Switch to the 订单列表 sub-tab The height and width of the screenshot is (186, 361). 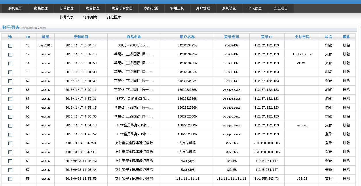pos(90,17)
